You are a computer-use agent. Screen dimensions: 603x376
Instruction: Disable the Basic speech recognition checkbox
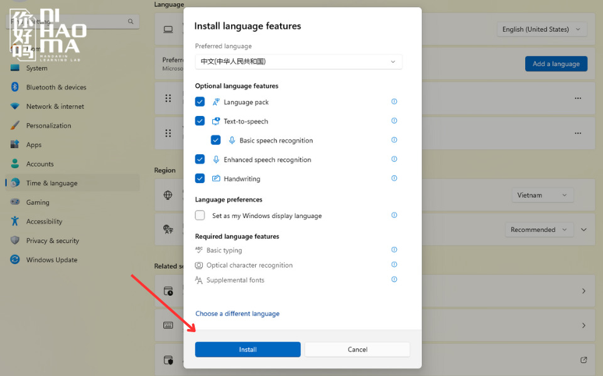pos(215,140)
